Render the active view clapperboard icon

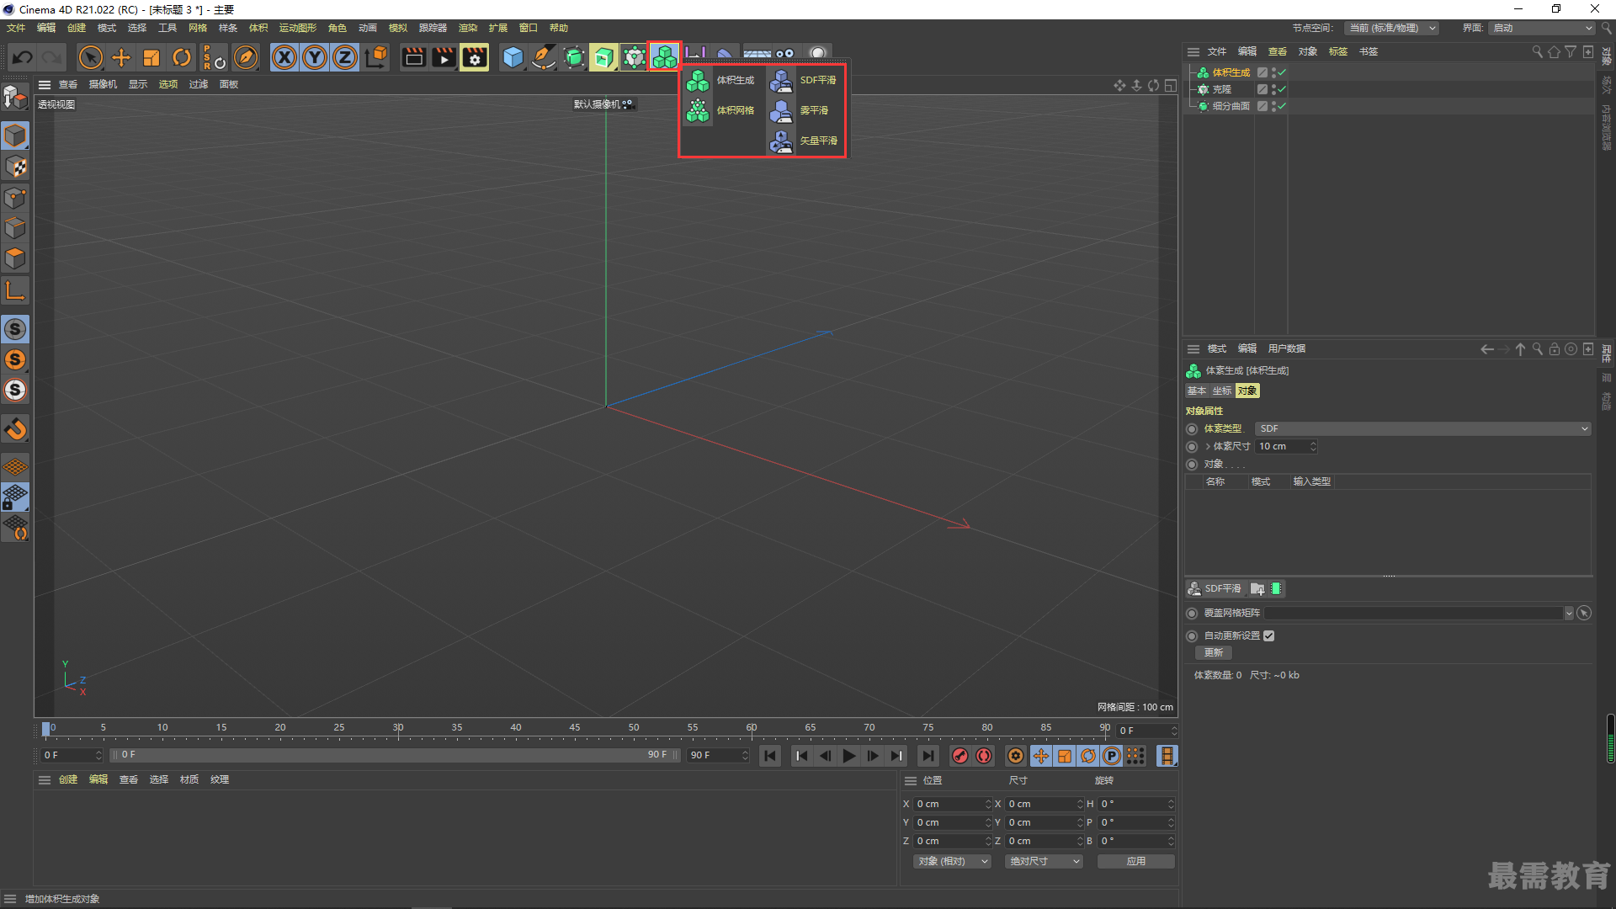(413, 57)
